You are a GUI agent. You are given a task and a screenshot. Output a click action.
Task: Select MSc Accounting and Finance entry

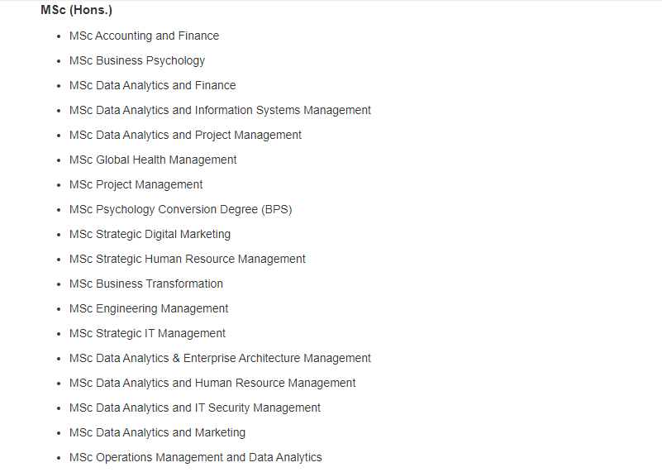pos(145,36)
